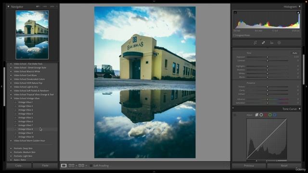The width and height of the screenshot is (308, 173).
Task: Open Video School Desaturated Colors group
Action: point(29,79)
